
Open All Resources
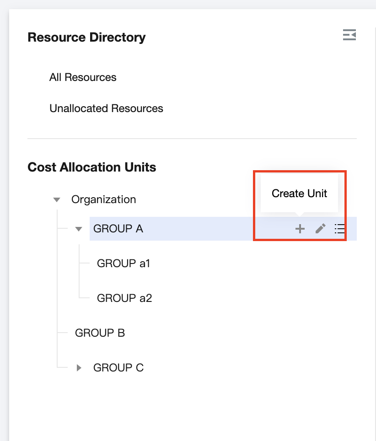coord(83,78)
